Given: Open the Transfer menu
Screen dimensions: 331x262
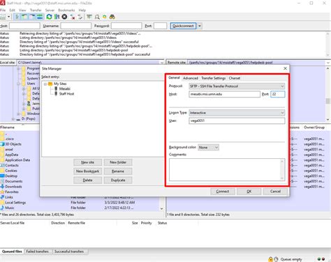Looking at the screenshot, I should coord(36,10).
